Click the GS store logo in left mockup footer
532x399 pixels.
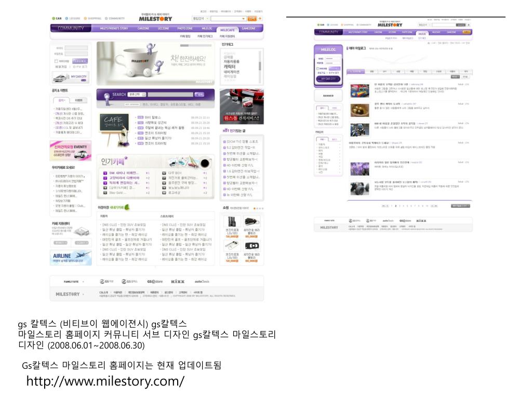tap(155, 281)
